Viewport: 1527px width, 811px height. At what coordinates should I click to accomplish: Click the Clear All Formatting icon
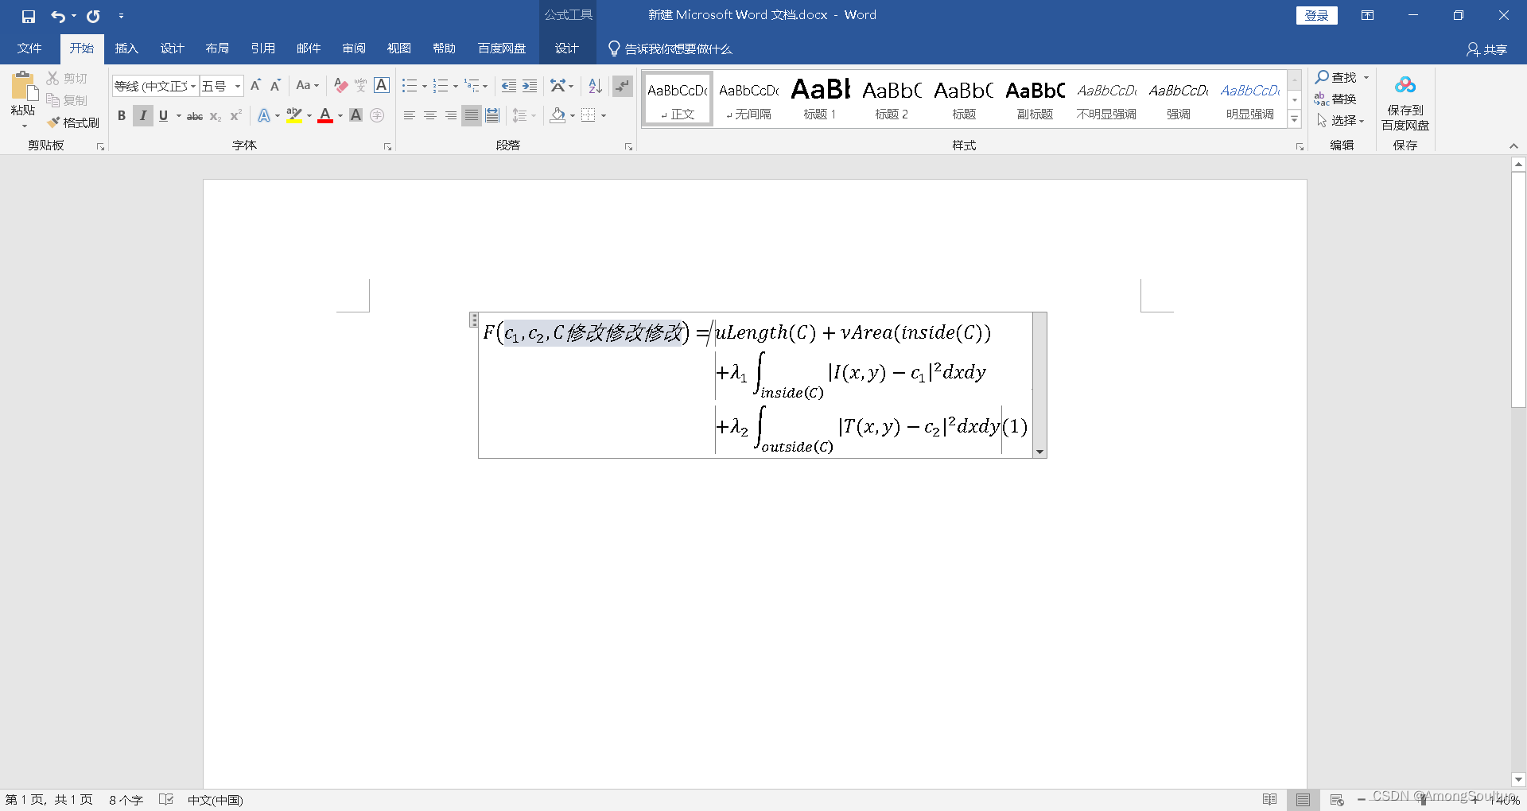[340, 85]
